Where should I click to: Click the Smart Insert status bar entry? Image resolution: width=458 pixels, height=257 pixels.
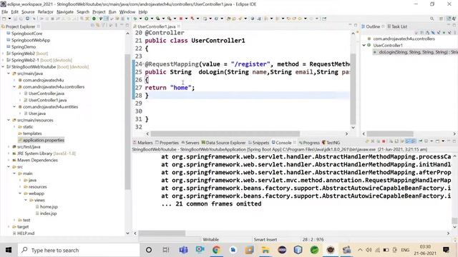[265, 240]
